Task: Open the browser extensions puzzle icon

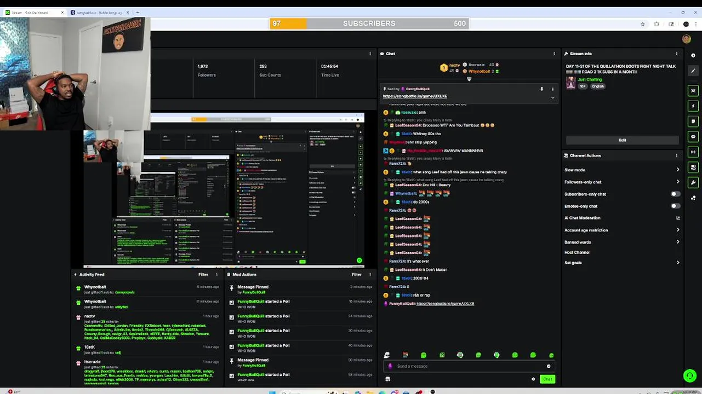Action: pos(657,24)
